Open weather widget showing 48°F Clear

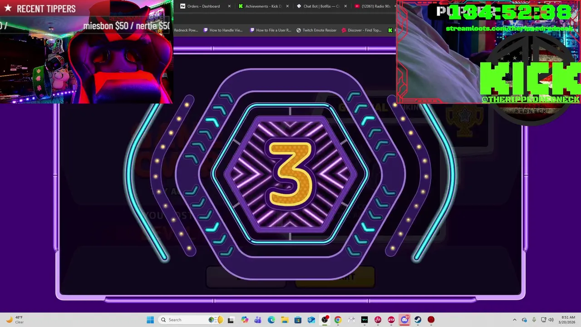click(15, 320)
